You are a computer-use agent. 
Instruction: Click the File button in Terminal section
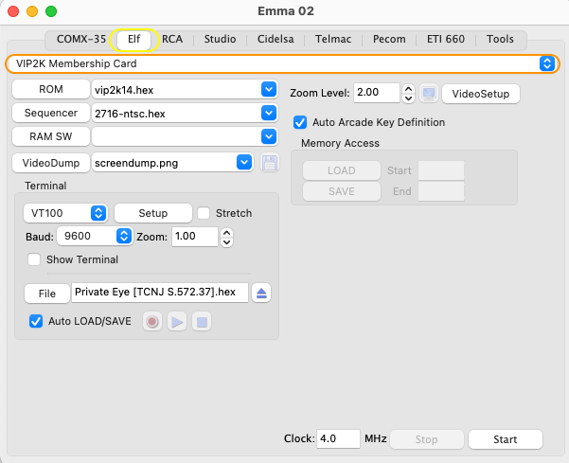pos(47,294)
